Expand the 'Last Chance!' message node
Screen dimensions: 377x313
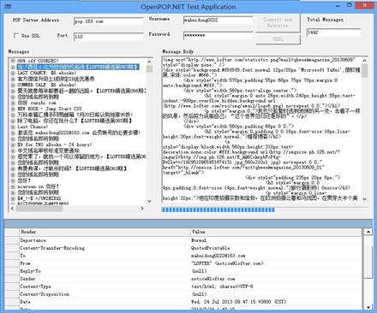pos(13,127)
